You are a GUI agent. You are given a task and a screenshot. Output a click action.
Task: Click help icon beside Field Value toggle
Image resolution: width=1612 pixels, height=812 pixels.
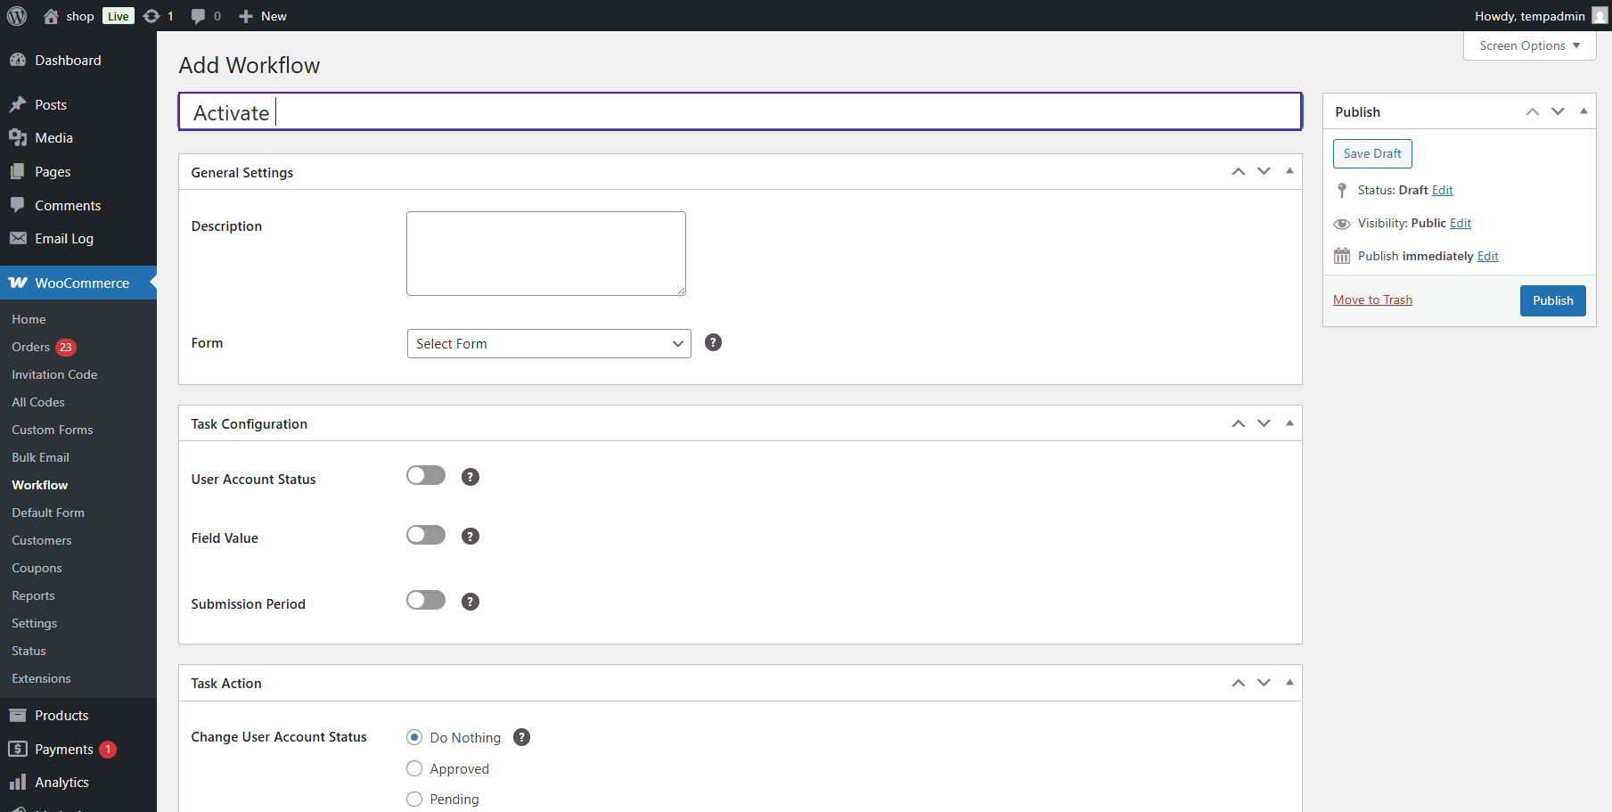click(471, 536)
